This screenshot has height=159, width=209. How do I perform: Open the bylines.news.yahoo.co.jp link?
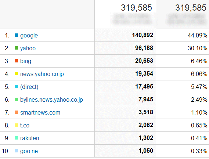click(x=51, y=100)
